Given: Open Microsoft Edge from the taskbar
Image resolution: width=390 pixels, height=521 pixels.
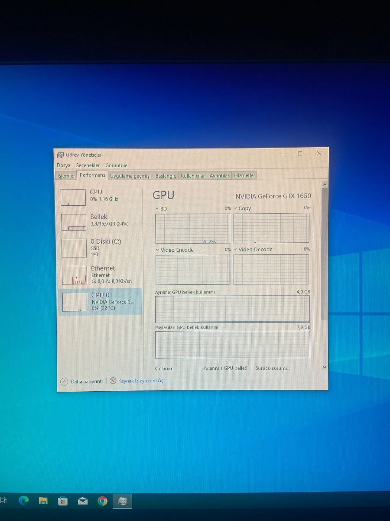Looking at the screenshot, I should [x=23, y=501].
